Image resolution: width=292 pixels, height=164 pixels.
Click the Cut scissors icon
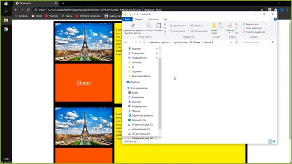click(x=165, y=24)
